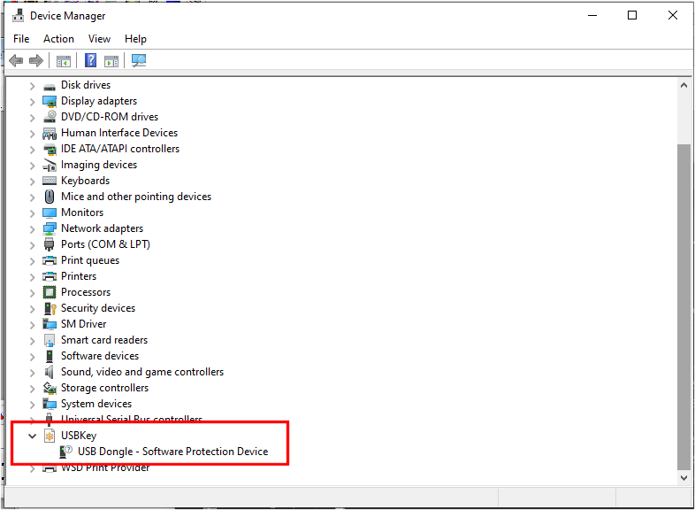Select Mice and other pointing devices label
The height and width of the screenshot is (510, 695).
136,197
